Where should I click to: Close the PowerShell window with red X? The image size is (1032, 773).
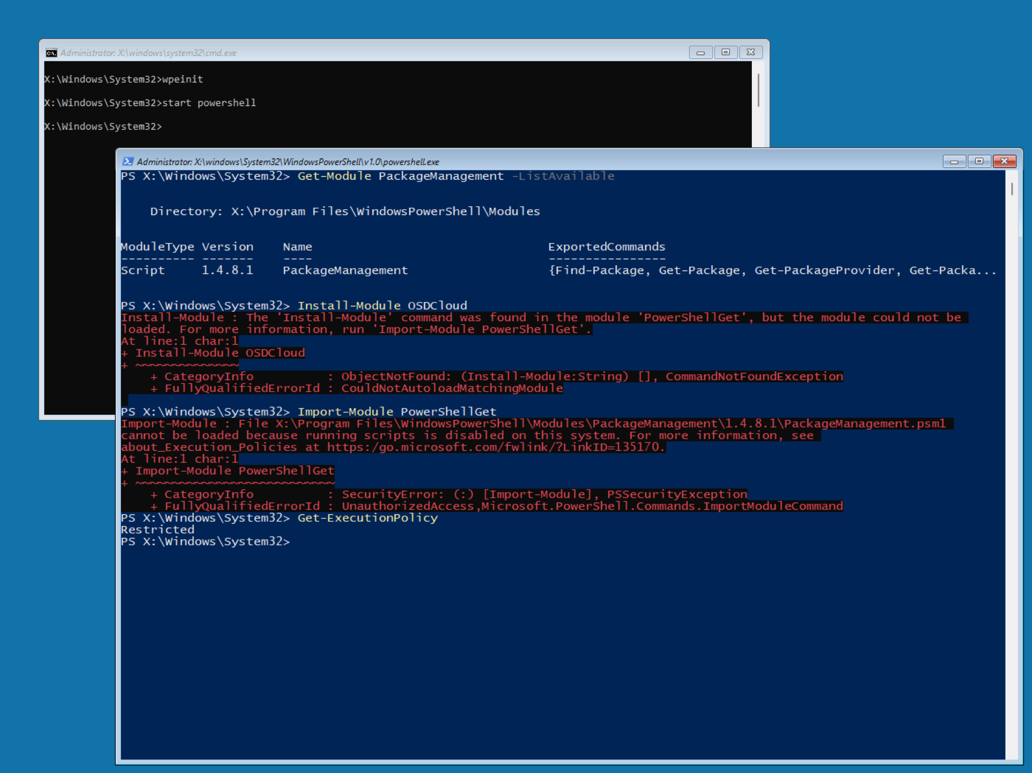(1004, 161)
